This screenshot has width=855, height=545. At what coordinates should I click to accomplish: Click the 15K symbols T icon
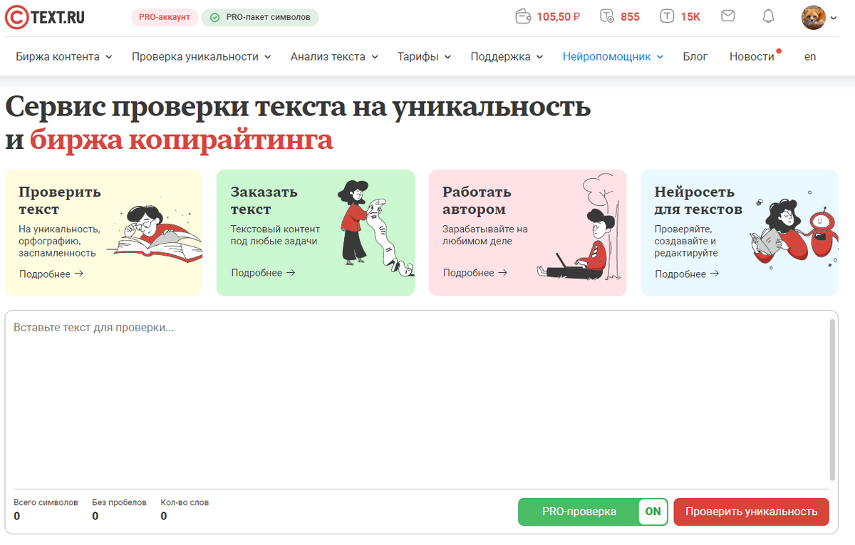tap(667, 16)
